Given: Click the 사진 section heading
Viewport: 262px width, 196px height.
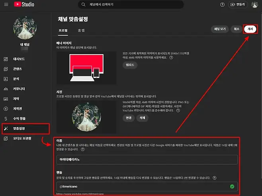Looking at the screenshot, I should click(x=59, y=92).
